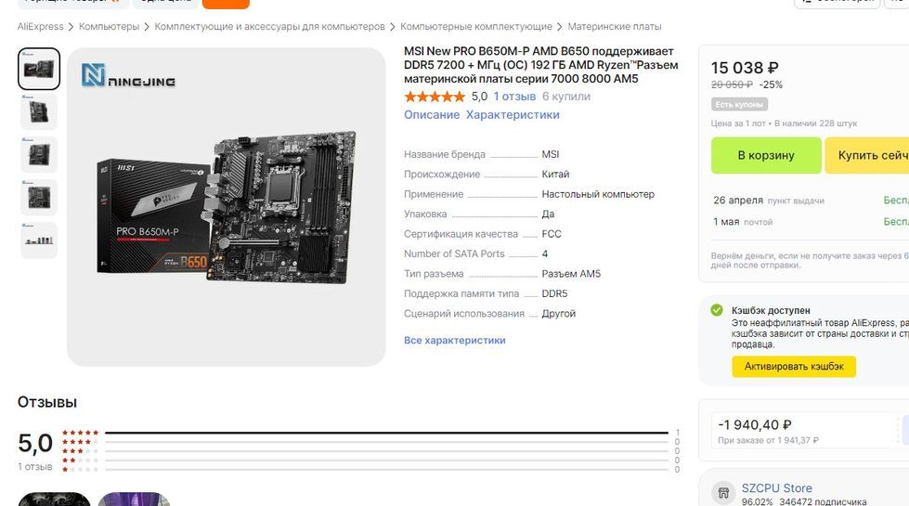Open the SZCPU Store link
Viewport: 909px width, 506px height.
click(777, 488)
